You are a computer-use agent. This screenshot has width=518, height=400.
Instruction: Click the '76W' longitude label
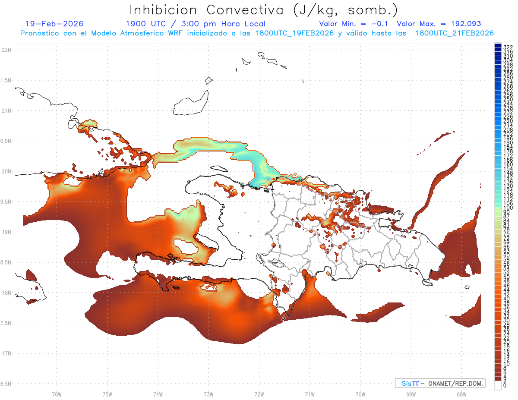coord(57,394)
